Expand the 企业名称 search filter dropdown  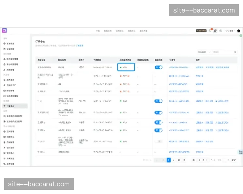coord(204,52)
